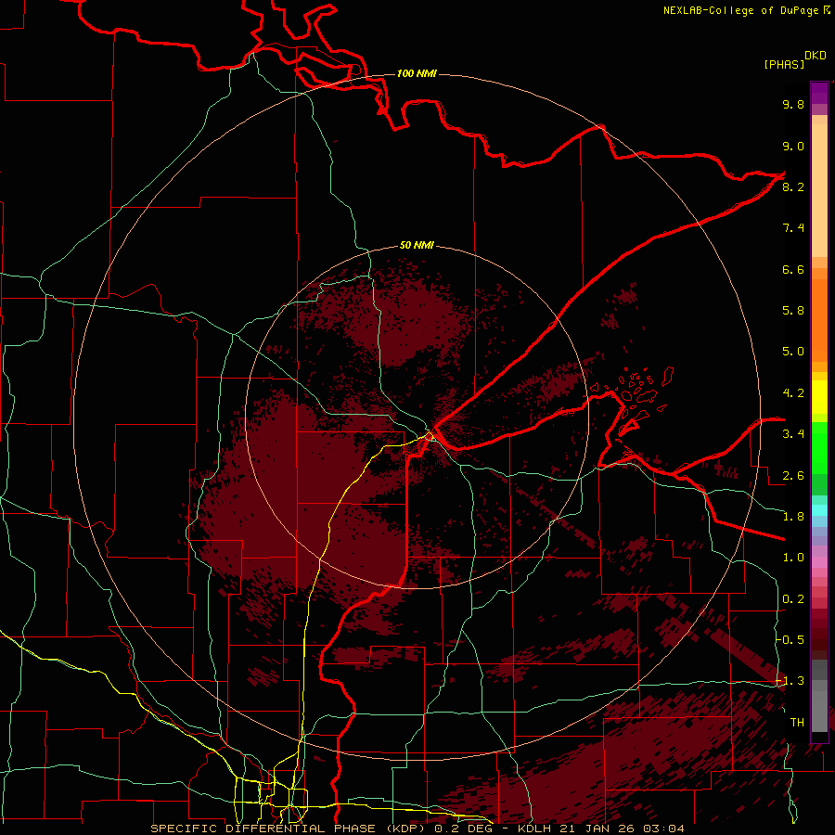Click the DKD label above the color bar

point(816,56)
